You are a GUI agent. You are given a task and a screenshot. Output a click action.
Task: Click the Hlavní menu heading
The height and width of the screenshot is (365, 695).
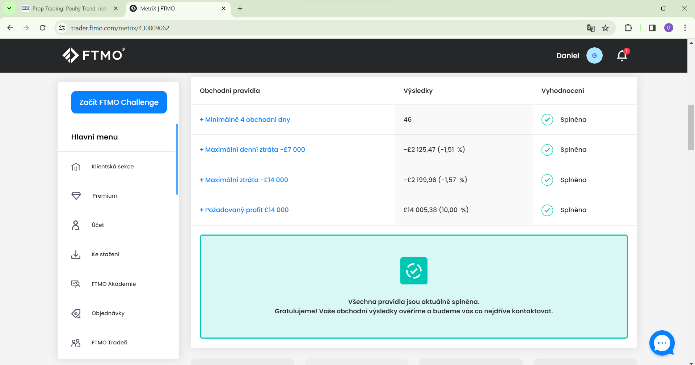click(94, 137)
